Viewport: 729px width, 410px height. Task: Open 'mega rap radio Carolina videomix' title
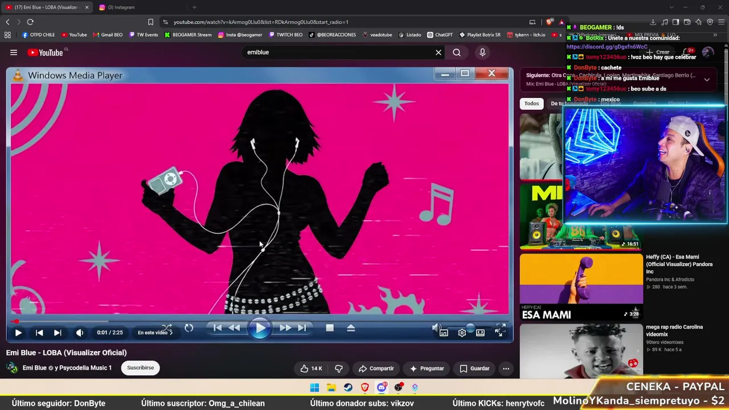tap(674, 330)
